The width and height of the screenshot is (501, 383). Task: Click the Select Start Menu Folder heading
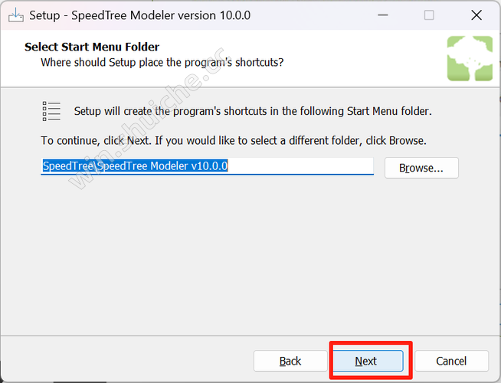click(92, 47)
